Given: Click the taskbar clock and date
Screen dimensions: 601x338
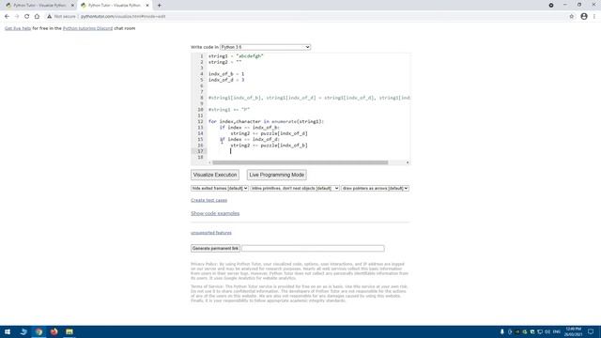Looking at the screenshot, I should (x=573, y=331).
